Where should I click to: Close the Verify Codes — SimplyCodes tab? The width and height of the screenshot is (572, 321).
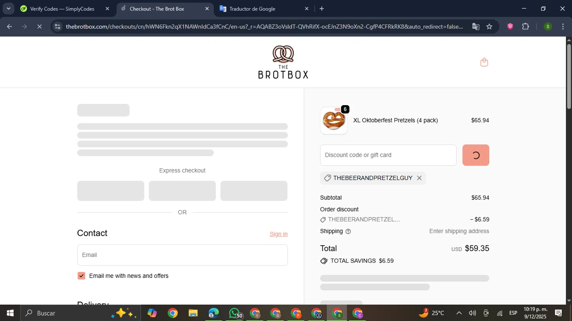tap(107, 9)
